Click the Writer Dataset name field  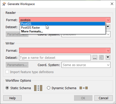(x=55, y=58)
